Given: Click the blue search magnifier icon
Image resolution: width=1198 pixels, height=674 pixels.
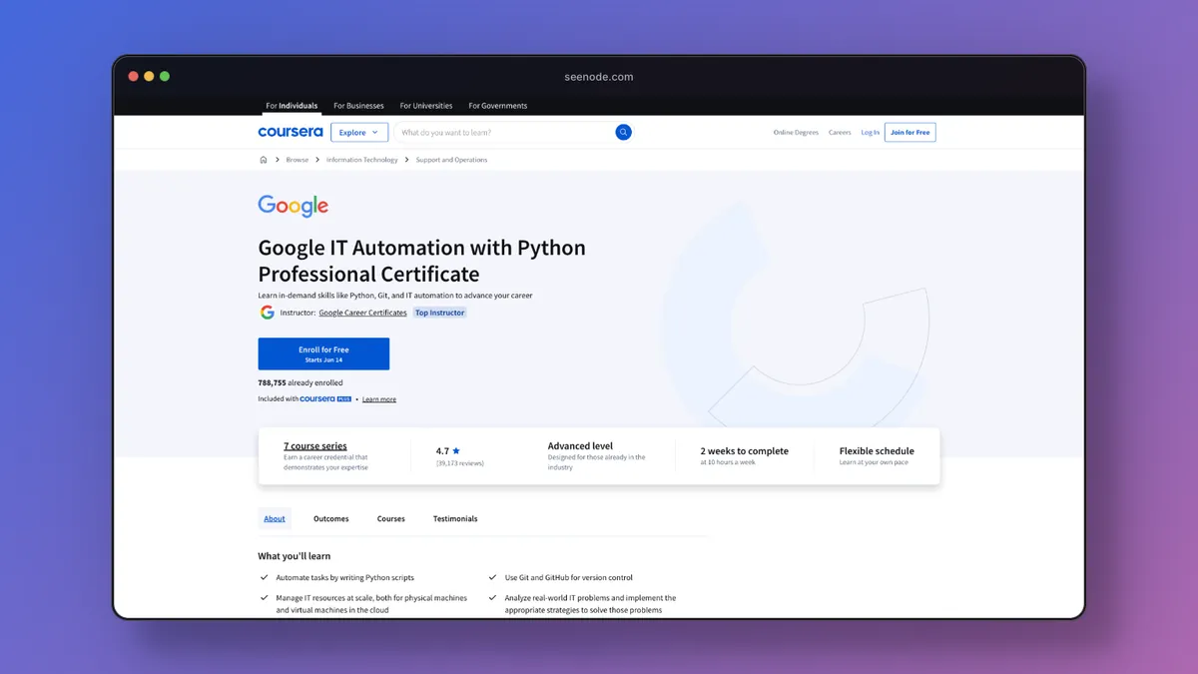Looking at the screenshot, I should [623, 132].
